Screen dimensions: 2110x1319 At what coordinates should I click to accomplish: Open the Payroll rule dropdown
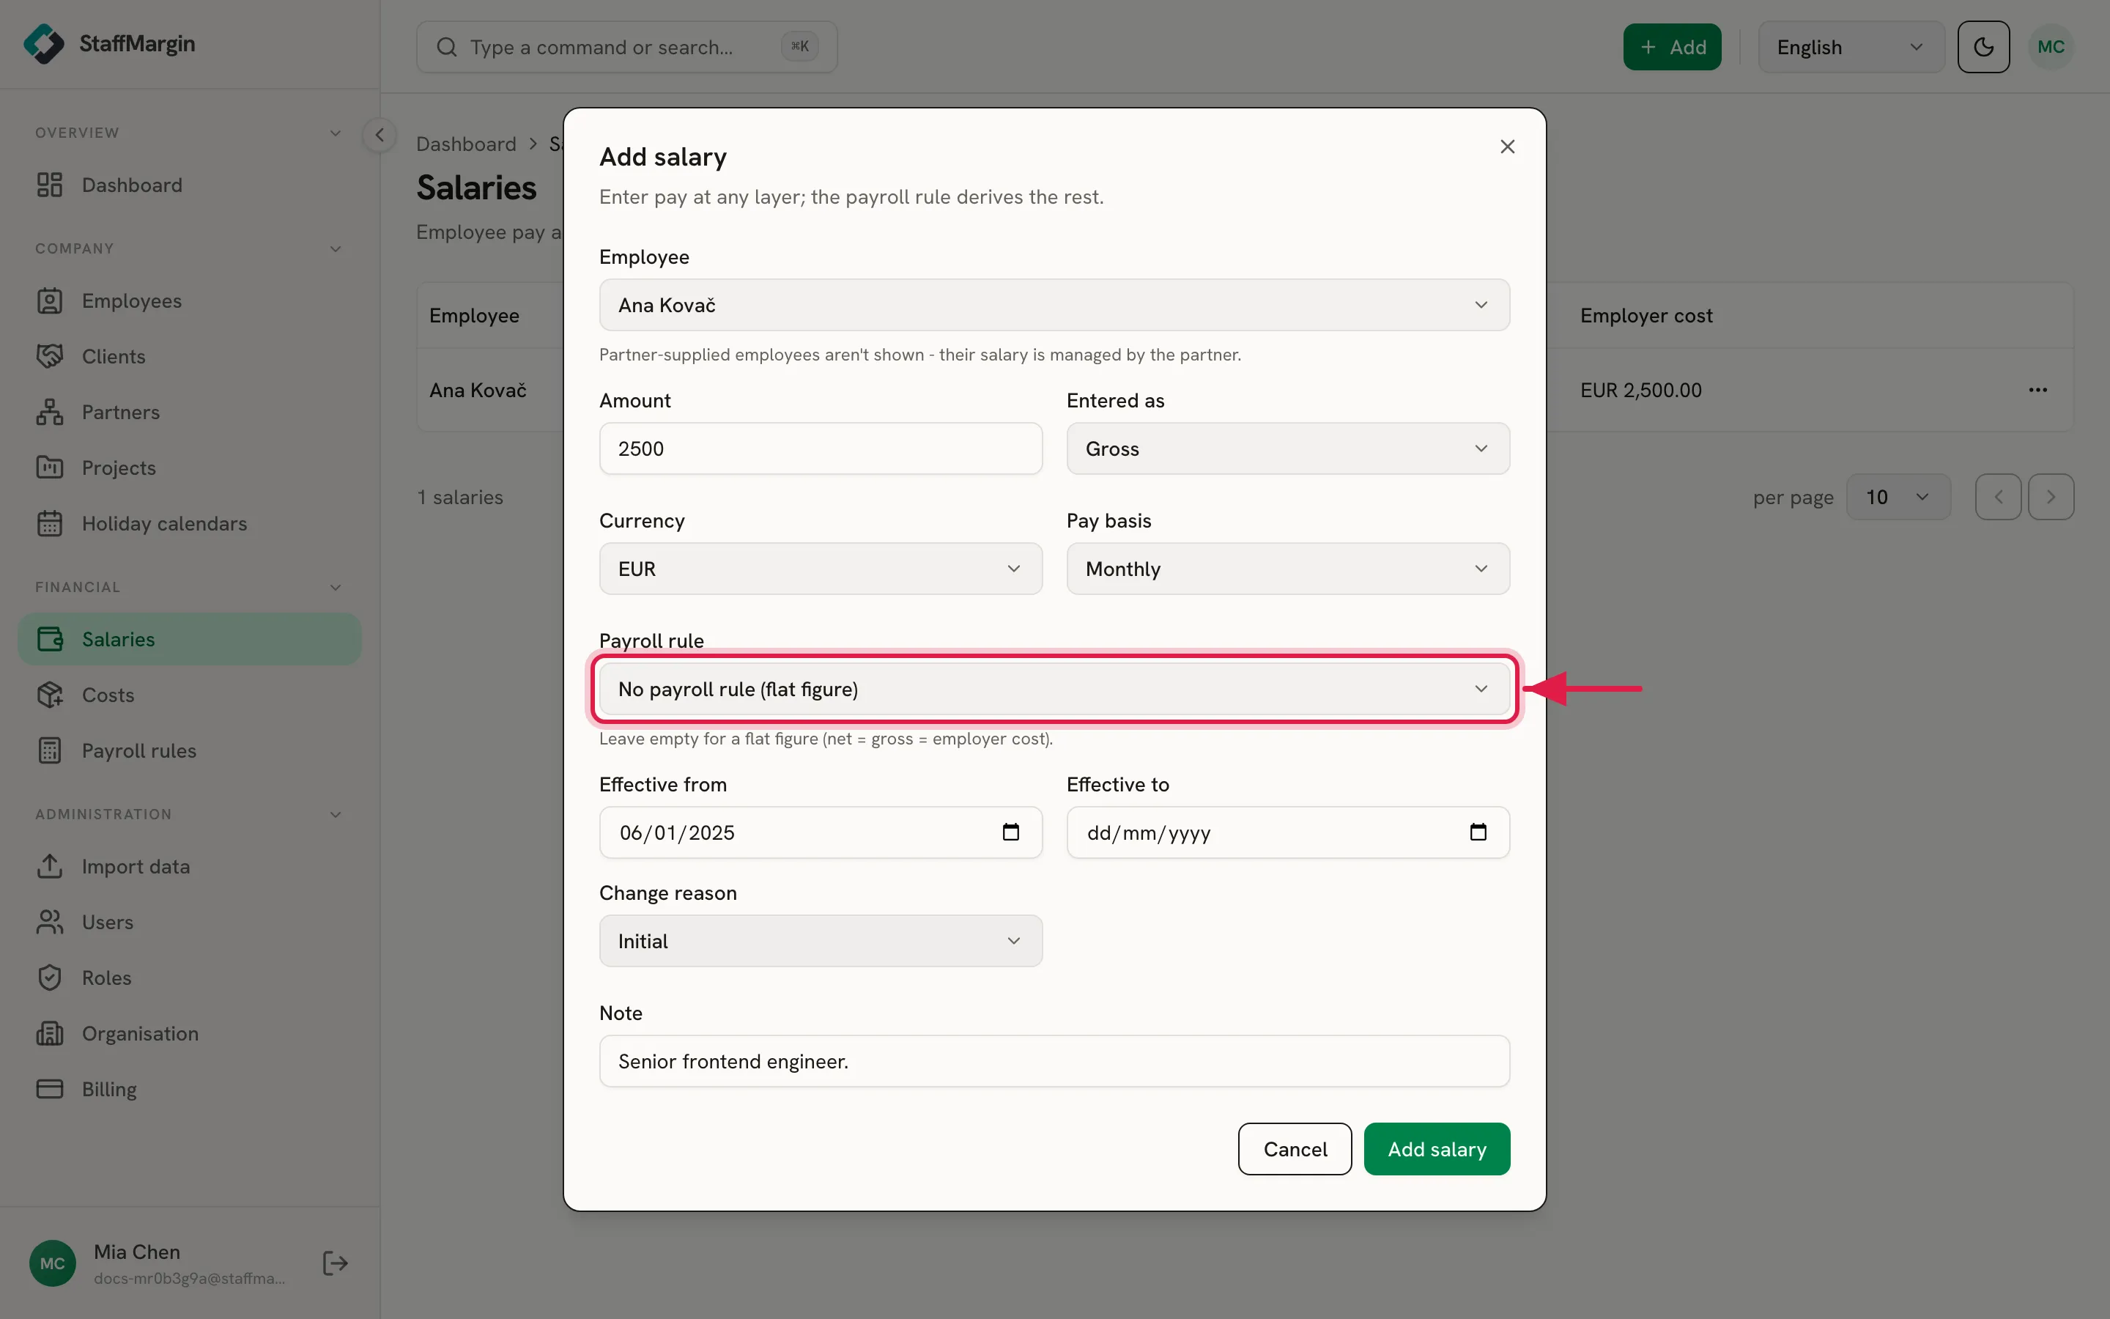pos(1054,689)
